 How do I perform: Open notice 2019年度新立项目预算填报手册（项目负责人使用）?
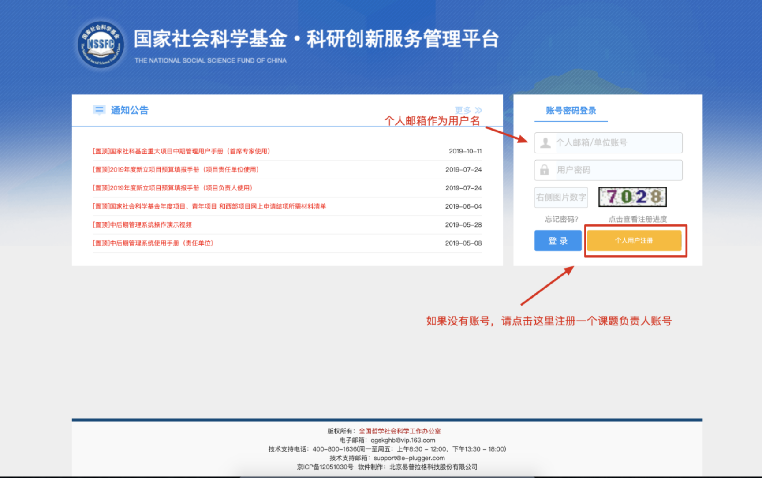pyautogui.click(x=172, y=188)
